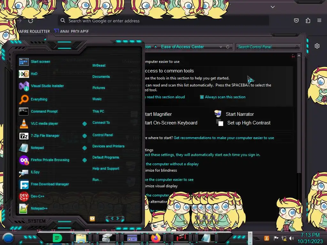327x245 pixels.
Task: Click the taskbar clock and date
Action: [310, 238]
